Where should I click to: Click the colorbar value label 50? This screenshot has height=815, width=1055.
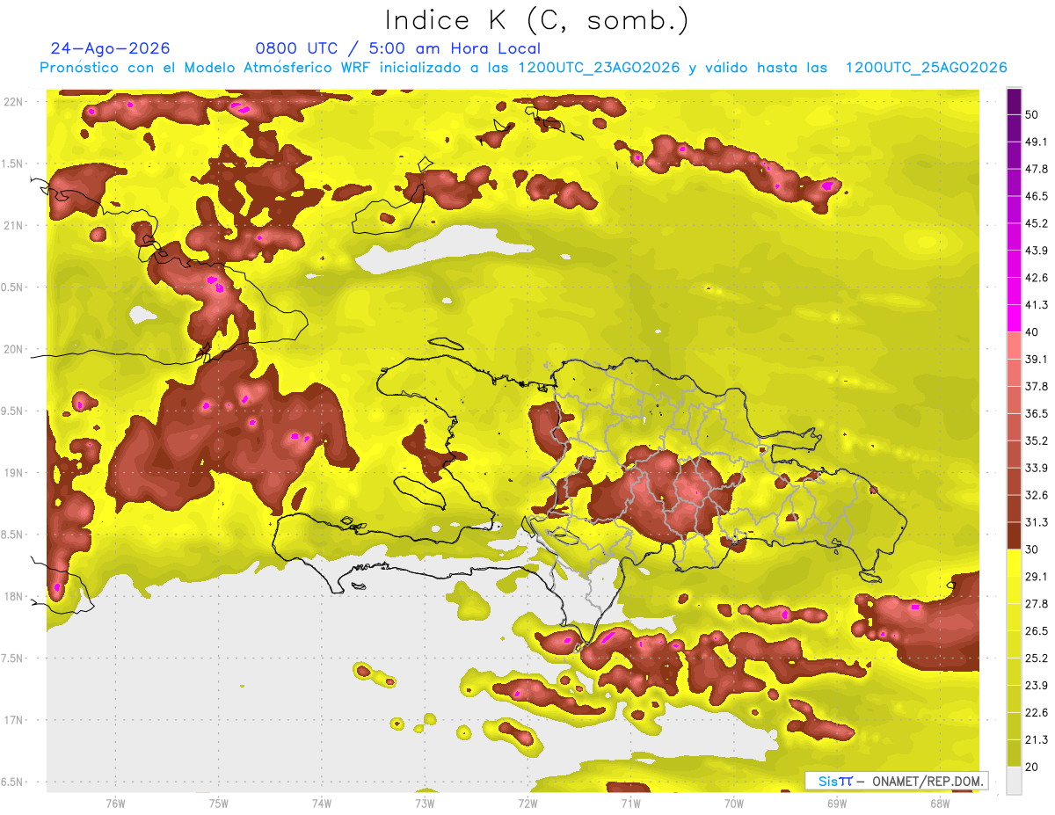(1033, 114)
